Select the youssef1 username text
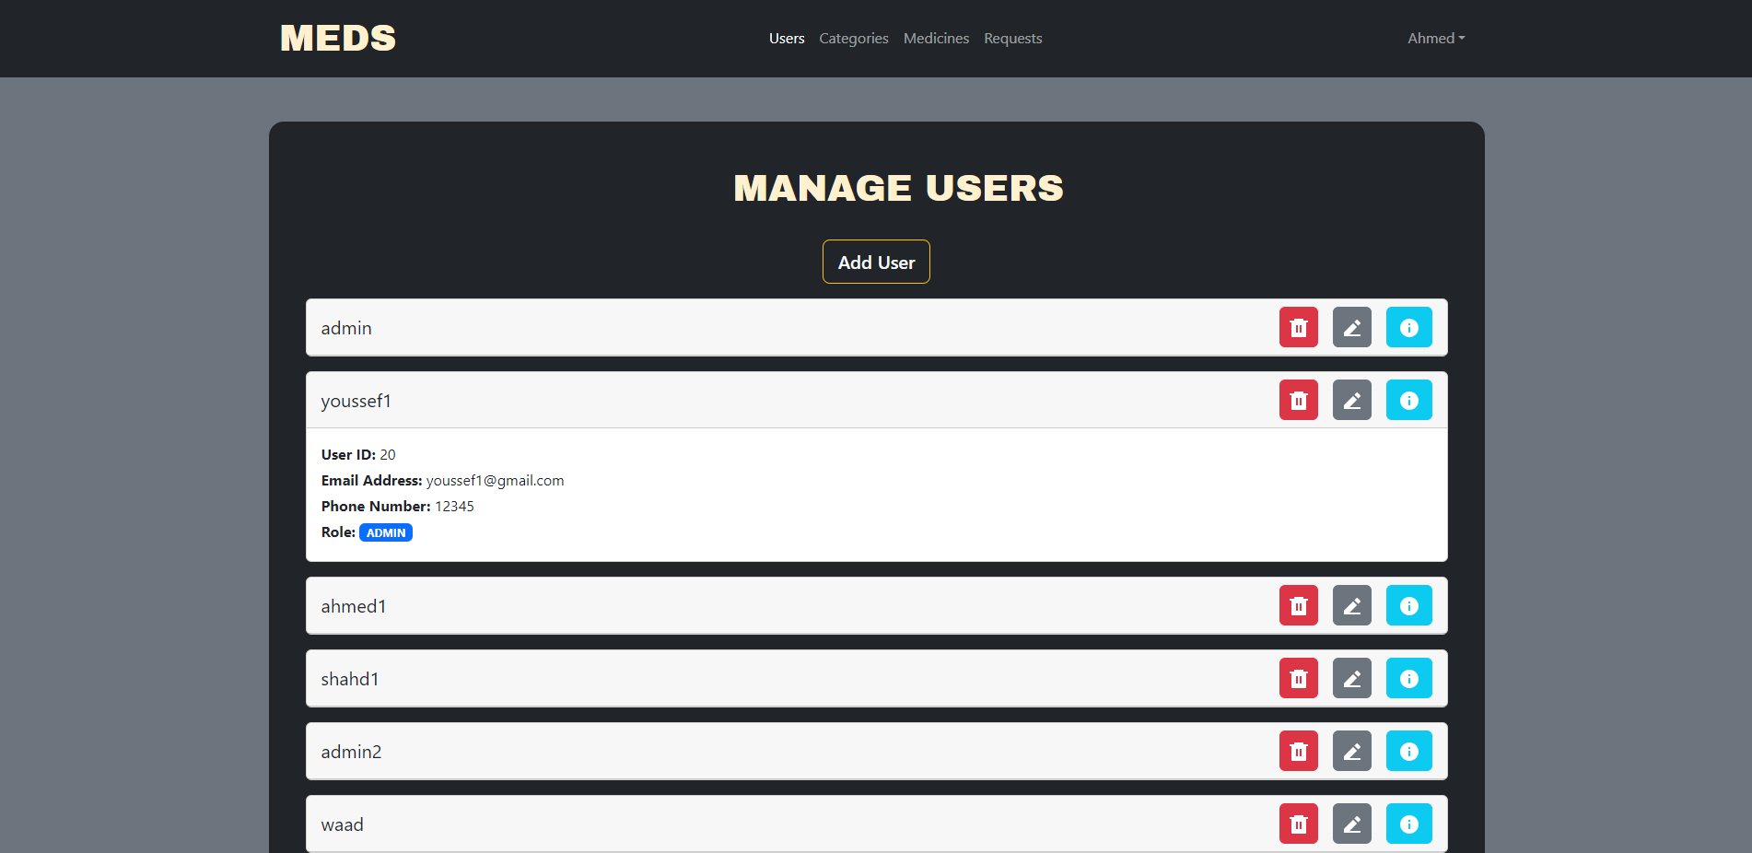This screenshot has height=853, width=1752. (356, 401)
